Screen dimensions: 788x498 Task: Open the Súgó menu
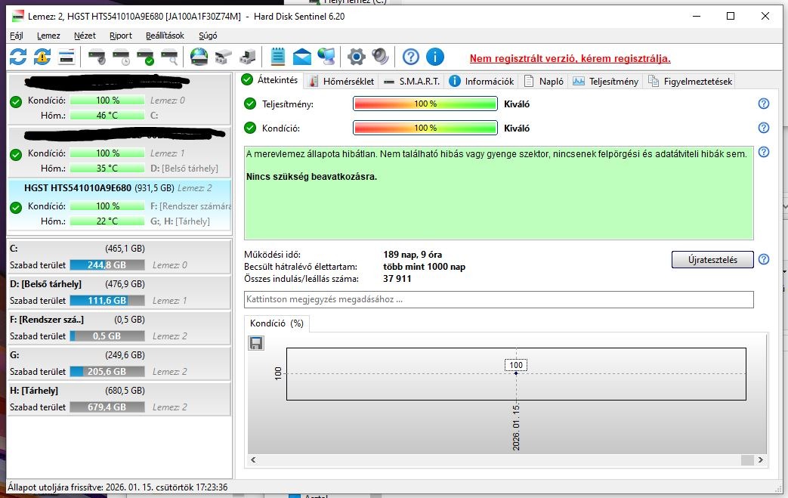(x=208, y=36)
